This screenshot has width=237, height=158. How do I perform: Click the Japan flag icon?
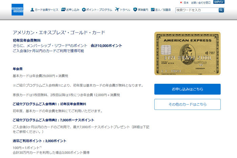[x=181, y=3]
